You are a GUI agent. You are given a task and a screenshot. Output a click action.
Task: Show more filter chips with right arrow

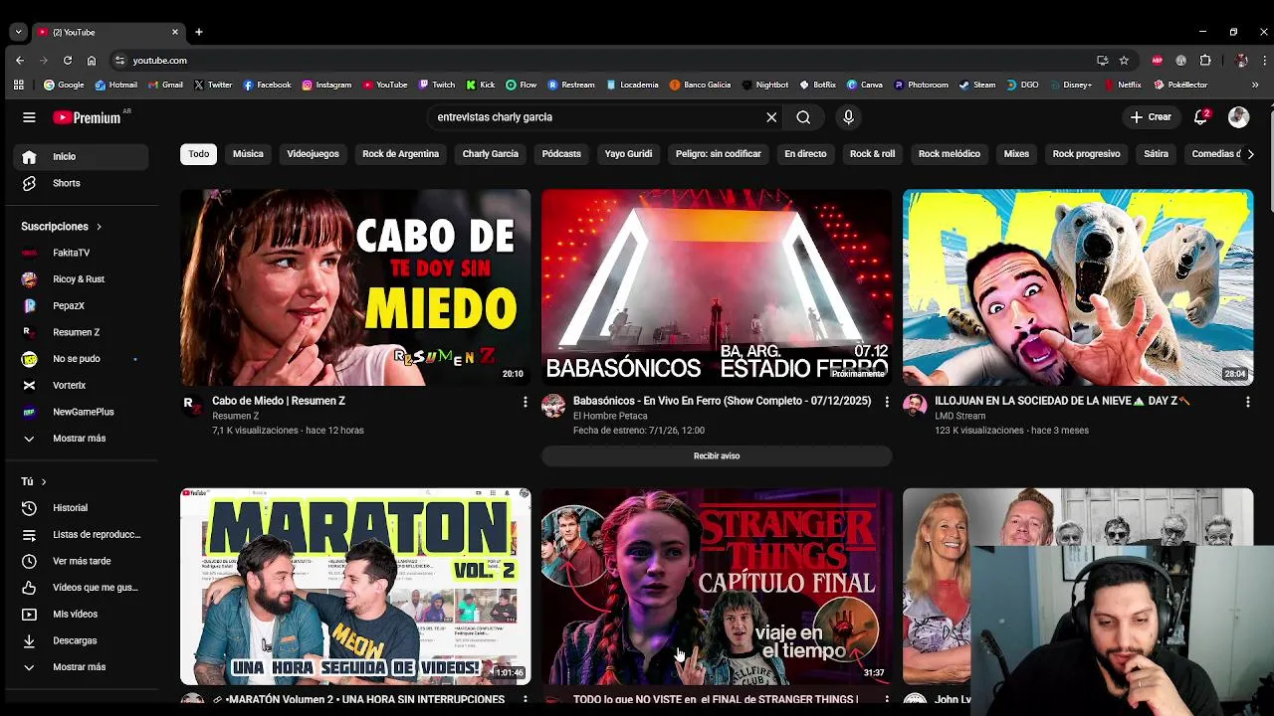tap(1250, 154)
